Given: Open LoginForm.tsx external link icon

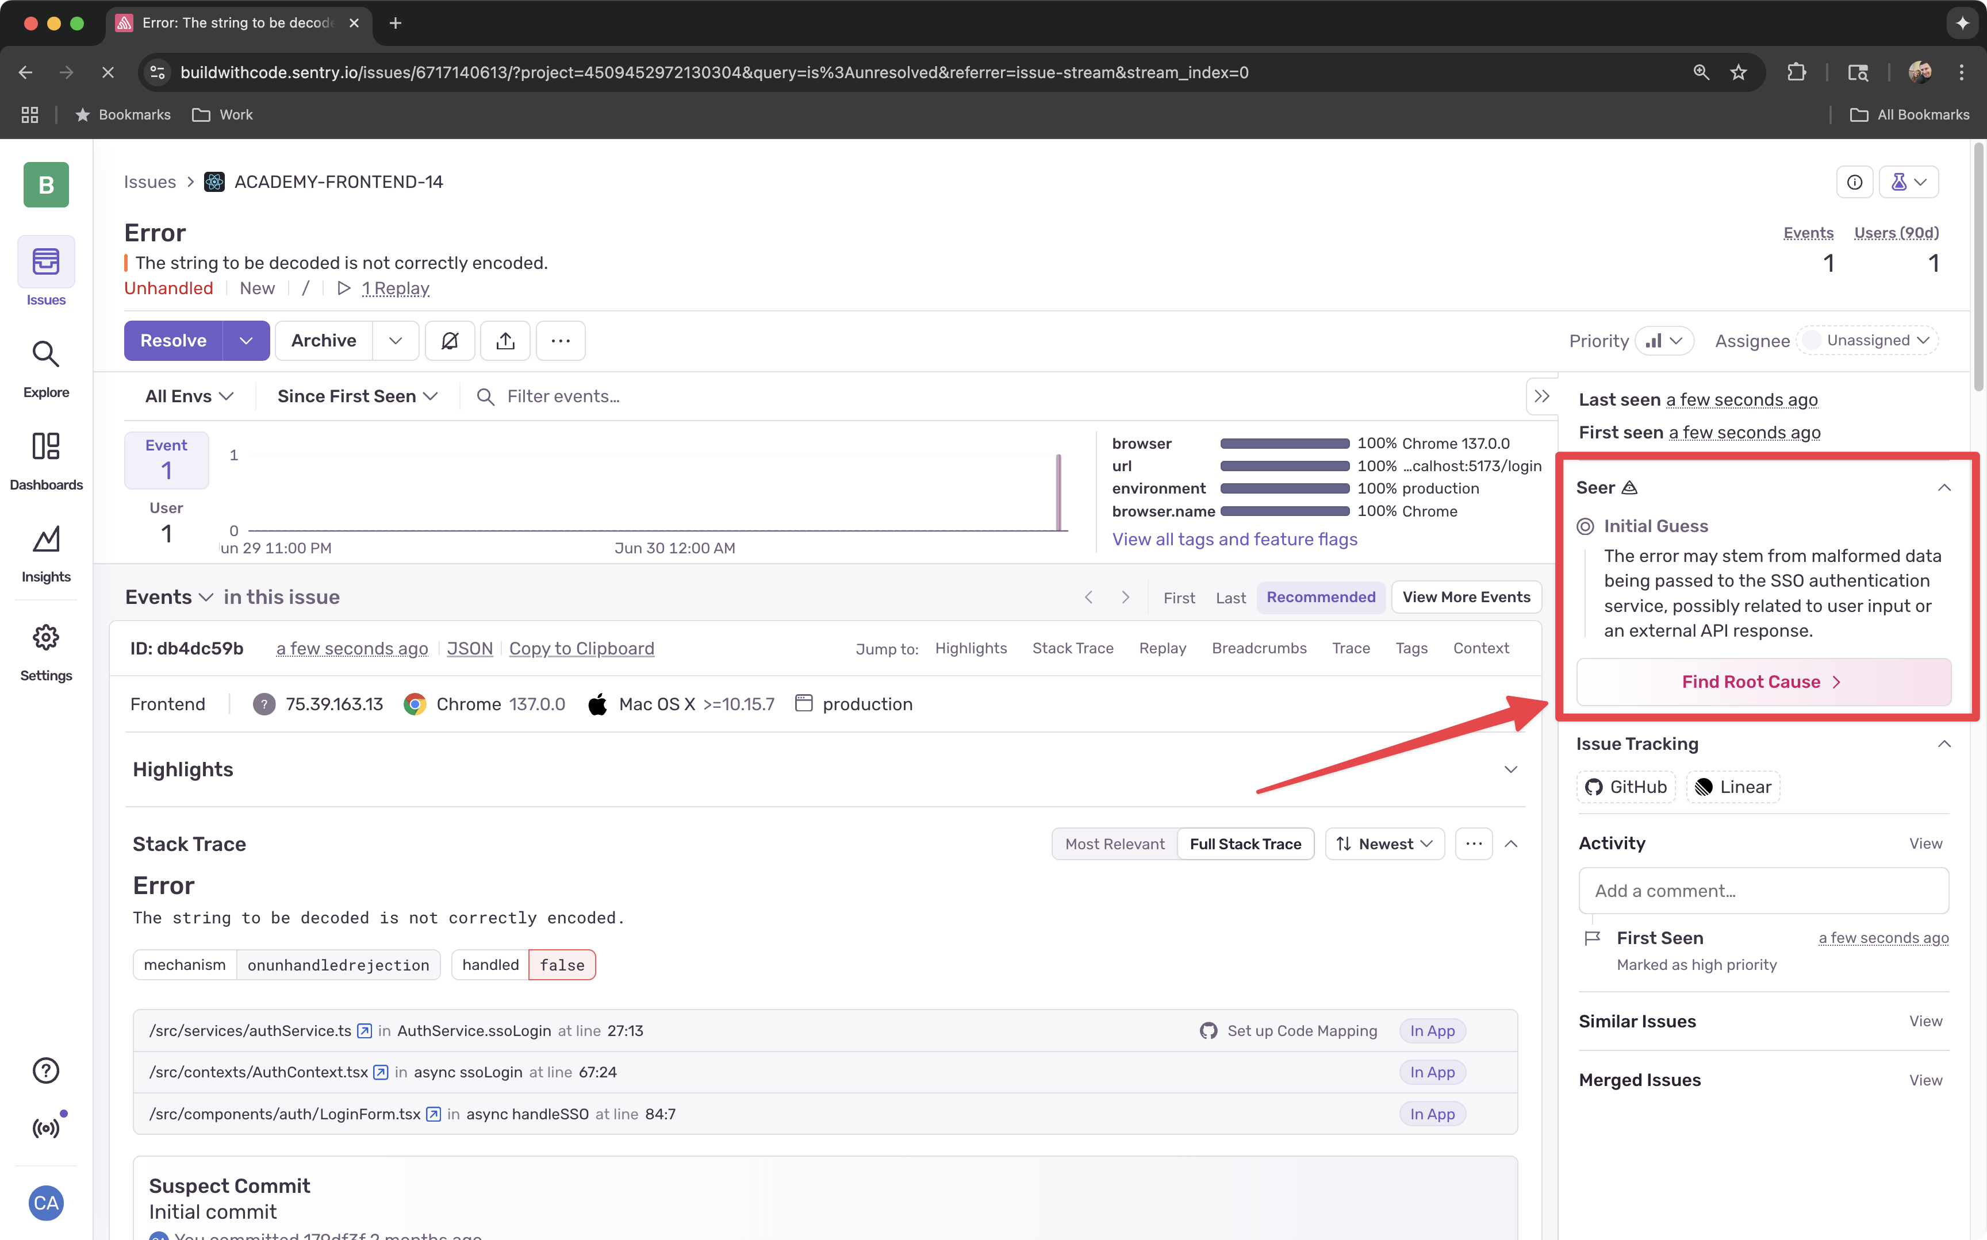Looking at the screenshot, I should [x=433, y=1114].
